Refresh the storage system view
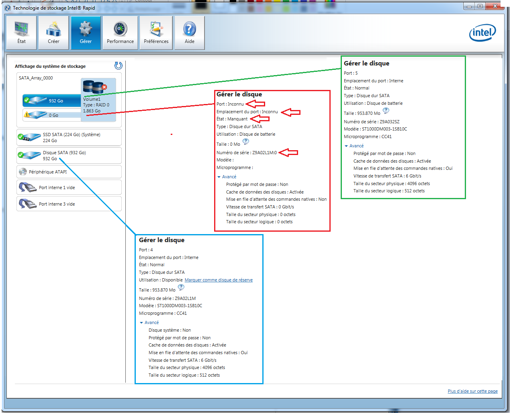Screen dimensions: 513x418 [x=119, y=65]
